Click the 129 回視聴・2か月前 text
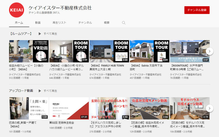 point(141,132)
